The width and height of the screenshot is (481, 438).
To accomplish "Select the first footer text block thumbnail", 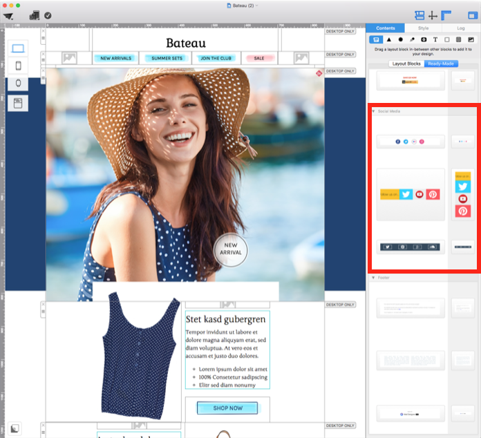I will pos(411,308).
